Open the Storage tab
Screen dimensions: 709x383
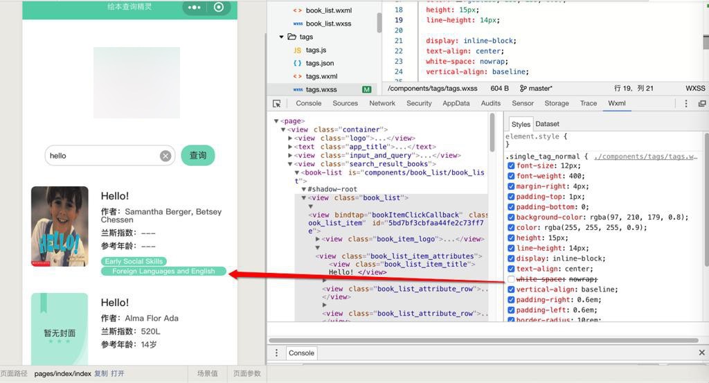tap(557, 104)
